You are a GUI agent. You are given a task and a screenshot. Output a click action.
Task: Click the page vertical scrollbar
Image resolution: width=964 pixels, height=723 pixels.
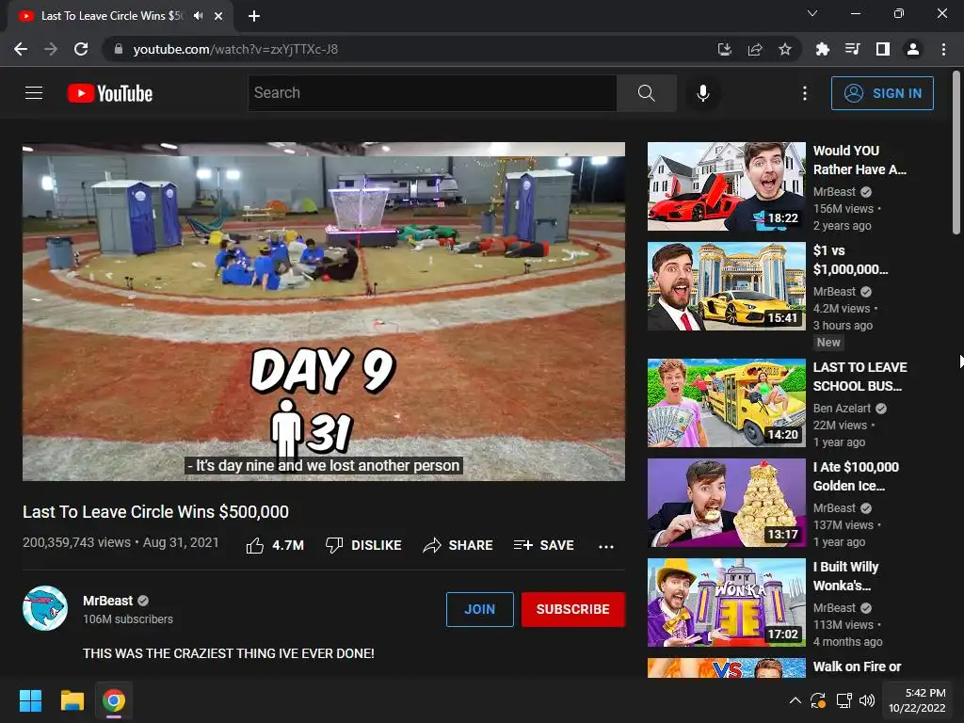(956, 153)
